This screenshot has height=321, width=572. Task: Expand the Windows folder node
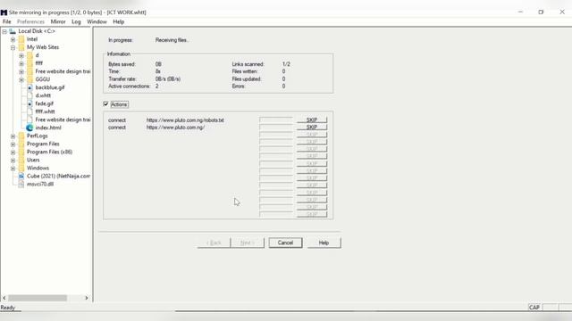(x=13, y=169)
